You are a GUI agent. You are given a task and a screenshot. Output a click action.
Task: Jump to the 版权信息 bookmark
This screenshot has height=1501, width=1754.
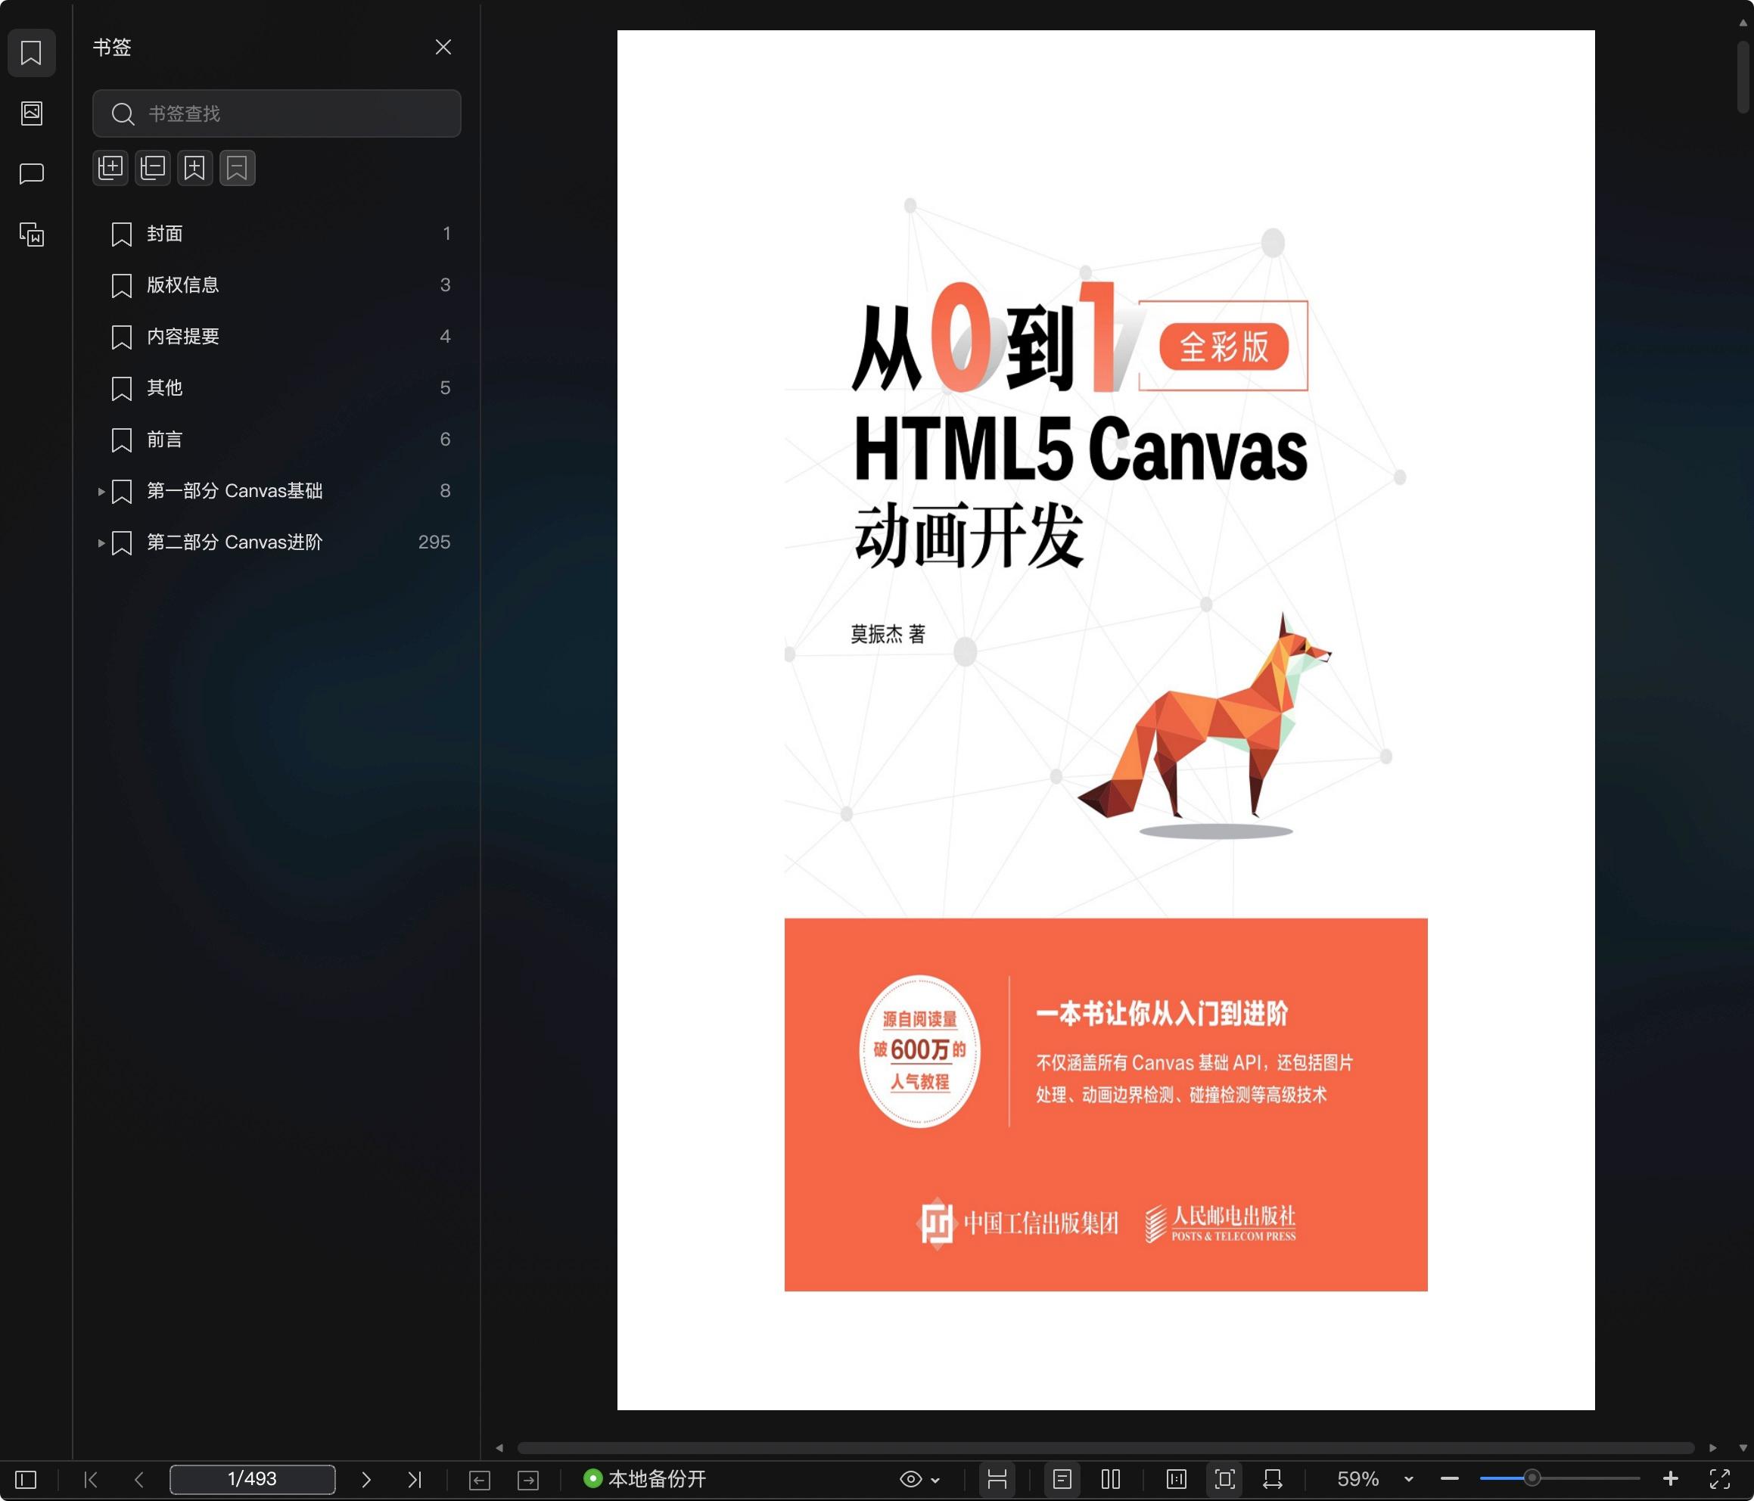[277, 285]
